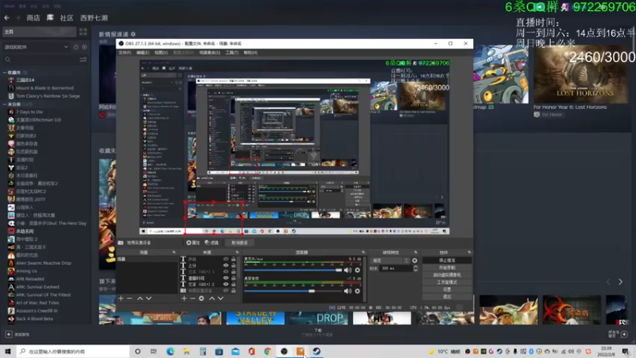Remove selected scene with minus icon
Image resolution: width=636 pixels, height=358 pixels.
point(130,298)
